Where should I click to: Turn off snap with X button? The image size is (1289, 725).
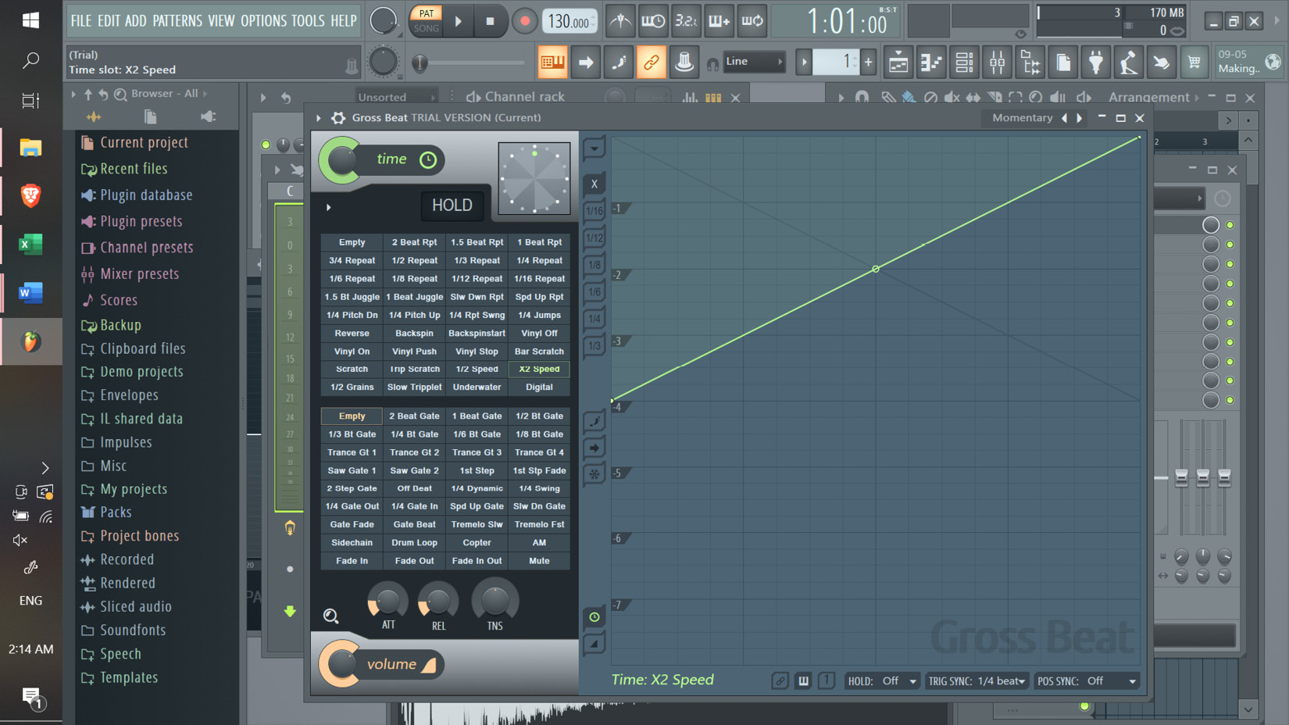pyautogui.click(x=595, y=184)
